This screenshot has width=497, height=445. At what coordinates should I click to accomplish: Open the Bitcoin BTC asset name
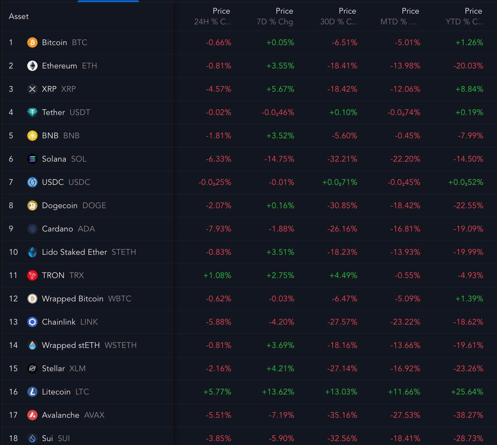64,43
